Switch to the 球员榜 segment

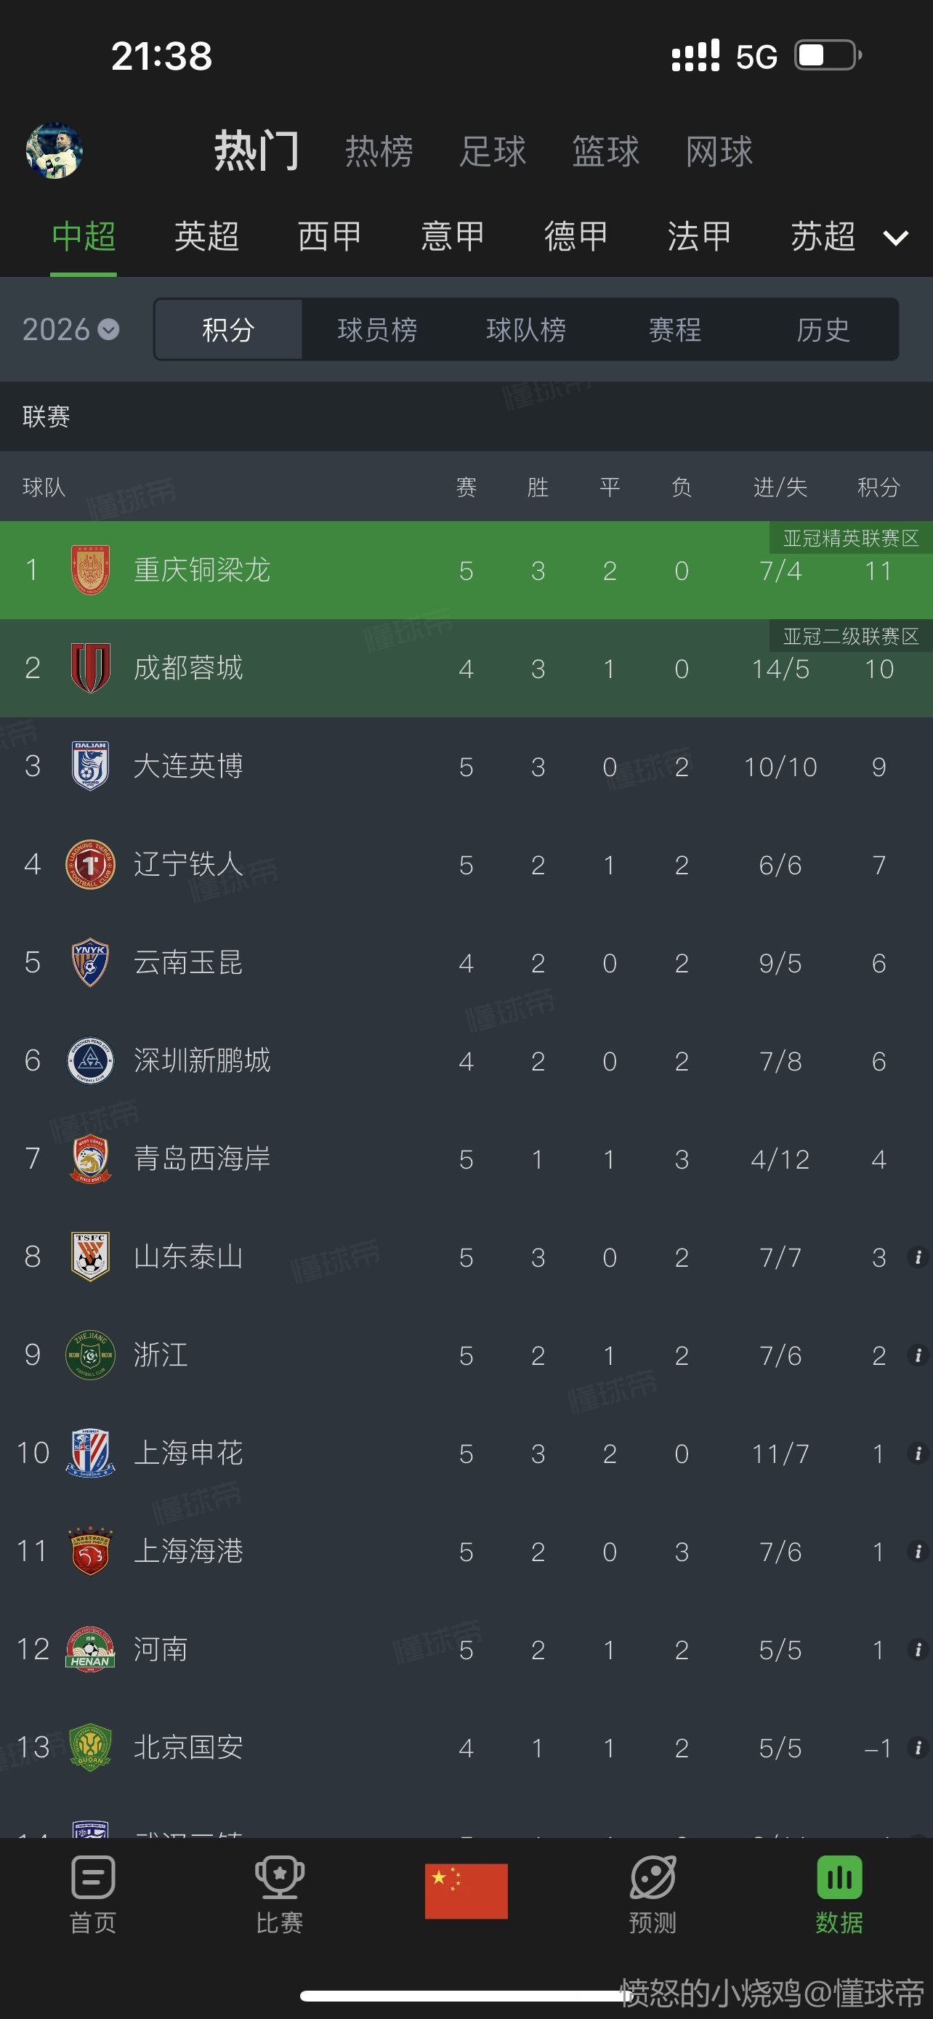[x=377, y=329]
